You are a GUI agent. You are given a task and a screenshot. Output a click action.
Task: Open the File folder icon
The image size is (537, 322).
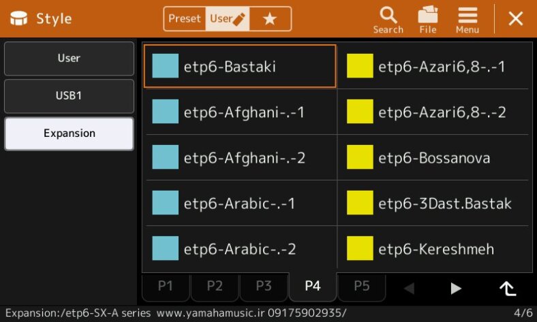pyautogui.click(x=427, y=19)
